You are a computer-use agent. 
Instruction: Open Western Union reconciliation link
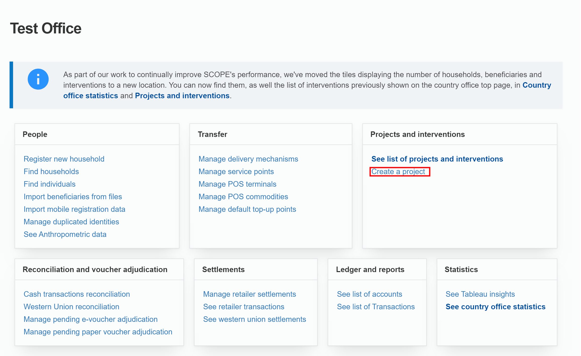tap(71, 307)
